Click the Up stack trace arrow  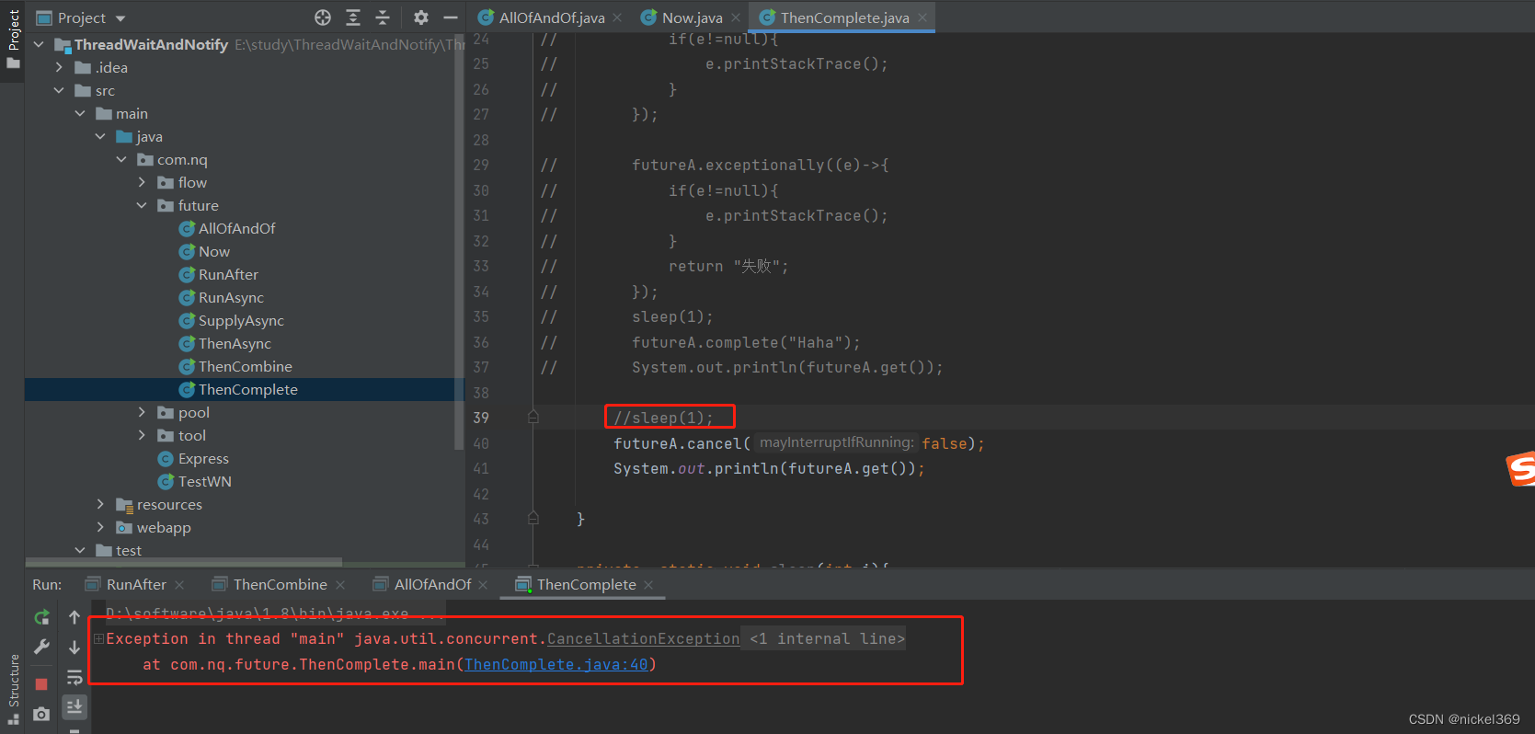(74, 617)
